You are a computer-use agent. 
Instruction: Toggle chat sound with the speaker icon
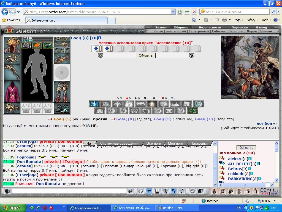coord(182,191)
